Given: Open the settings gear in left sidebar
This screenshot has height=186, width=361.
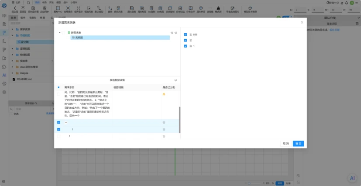Looking at the screenshot, I should pyautogui.click(x=4, y=83).
